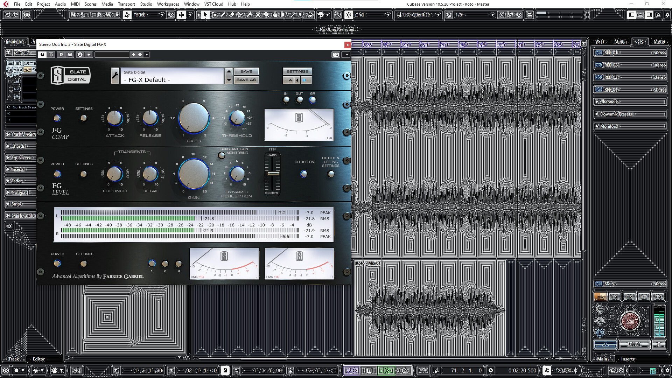Open the Studio menu

(x=146, y=4)
